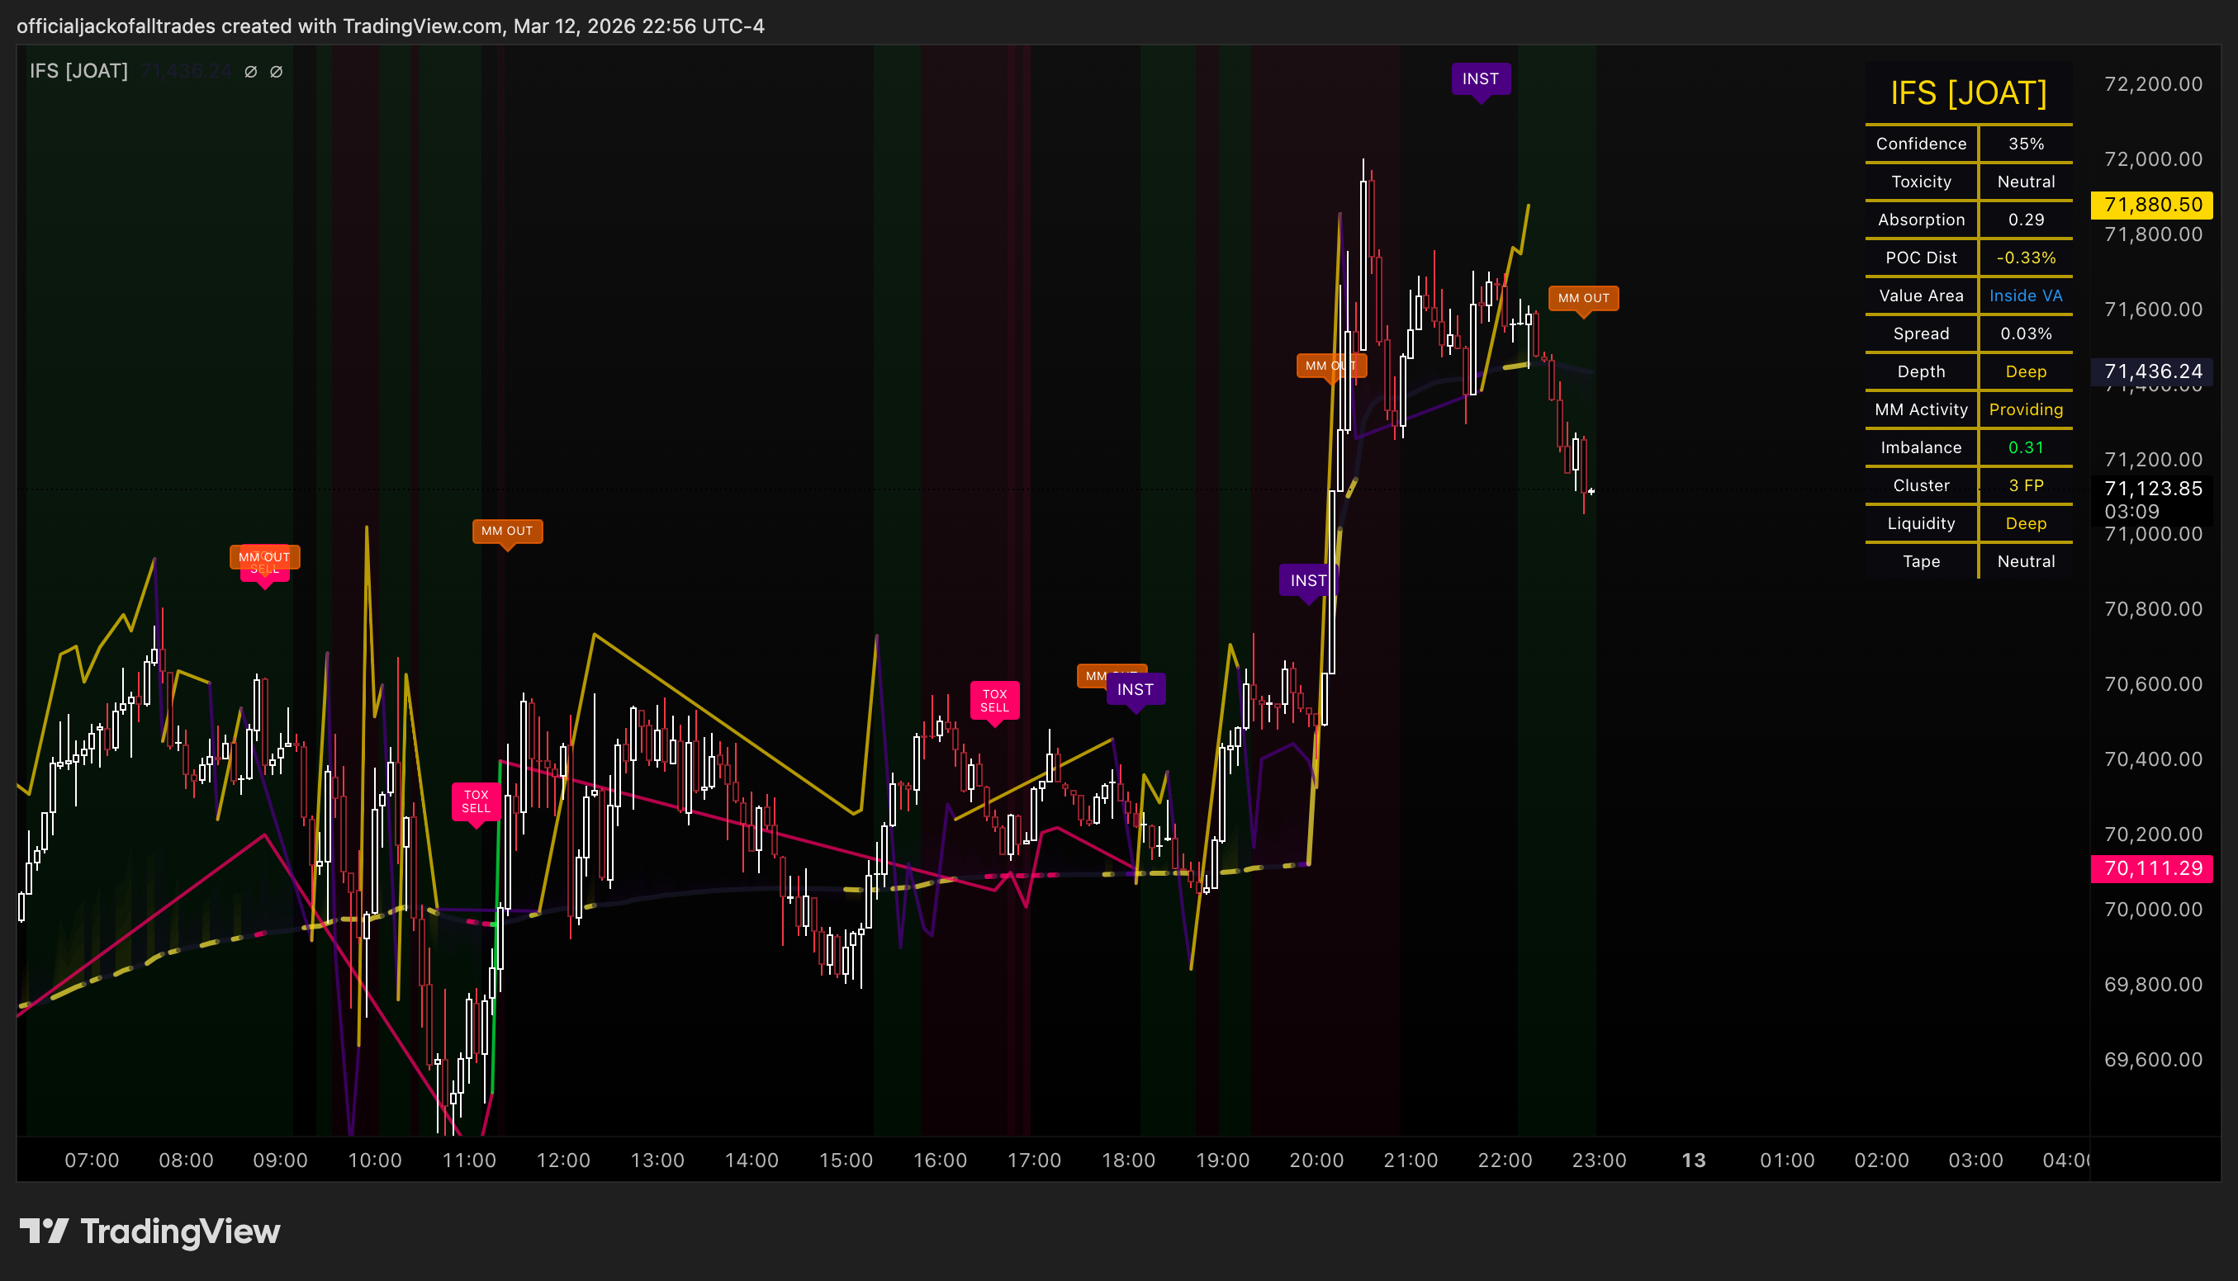Image resolution: width=2238 pixels, height=1281 pixels.
Task: Click the Neutral value in Tape row
Action: pyautogui.click(x=2026, y=561)
